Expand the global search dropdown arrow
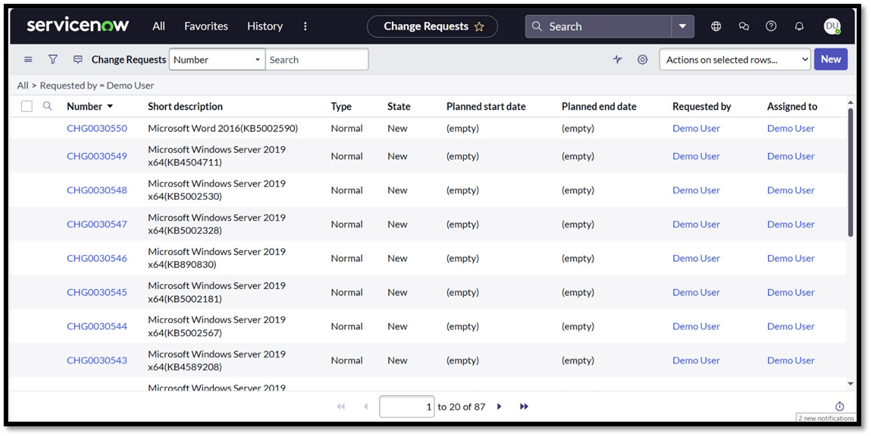The height and width of the screenshot is (436, 871). click(682, 26)
